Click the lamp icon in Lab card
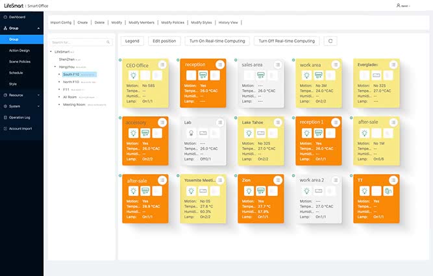Screen dimensions: 433x276 192,132
